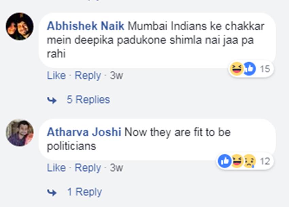Reply to Atharva Joshi's comment
The height and width of the screenshot is (207, 289).
(88, 168)
